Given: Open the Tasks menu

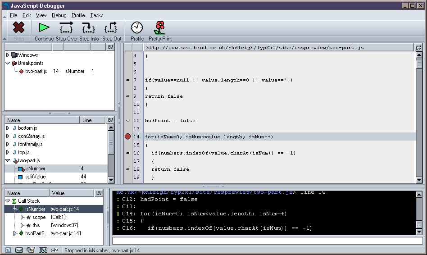Looking at the screenshot, I should click(x=96, y=15).
